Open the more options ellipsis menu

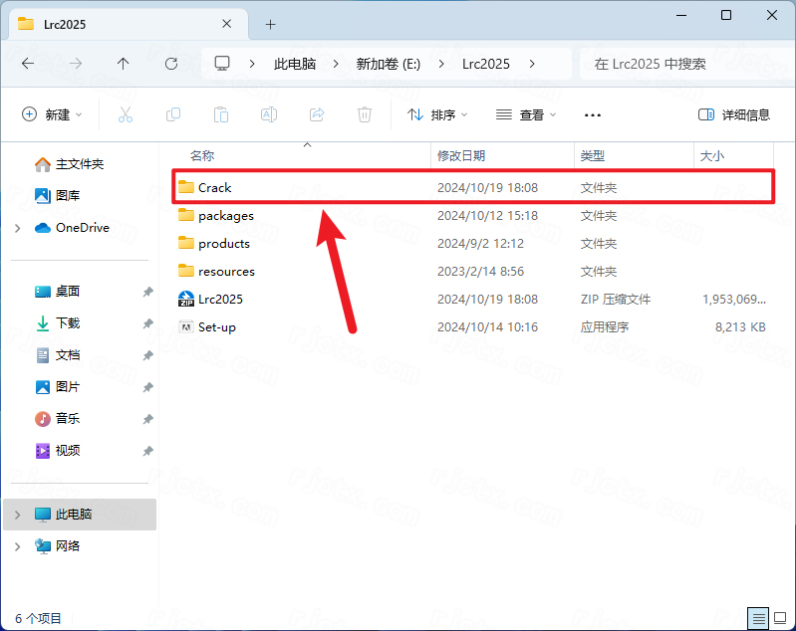click(x=593, y=115)
